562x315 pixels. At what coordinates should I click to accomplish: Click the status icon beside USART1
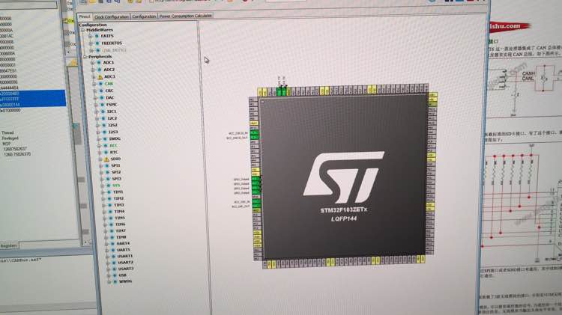click(114, 257)
